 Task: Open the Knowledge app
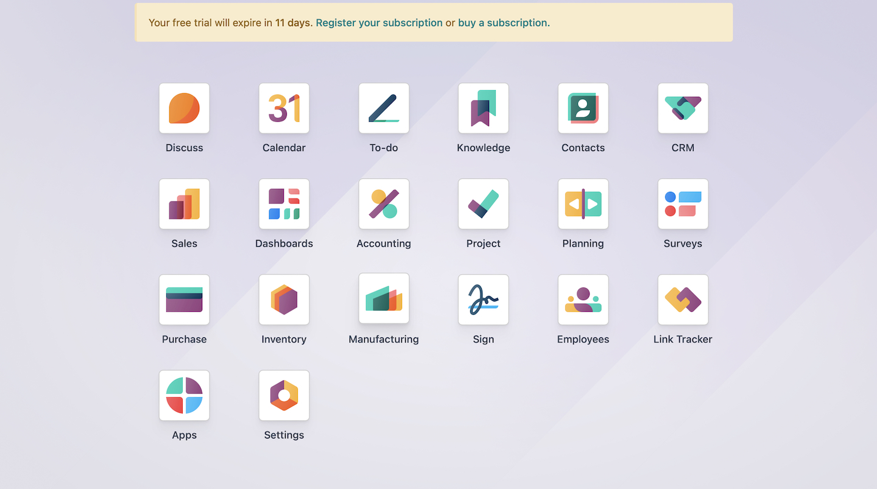pyautogui.click(x=483, y=108)
